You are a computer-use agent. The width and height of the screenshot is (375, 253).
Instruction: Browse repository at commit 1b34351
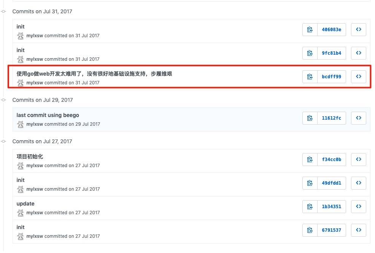tap(359, 206)
